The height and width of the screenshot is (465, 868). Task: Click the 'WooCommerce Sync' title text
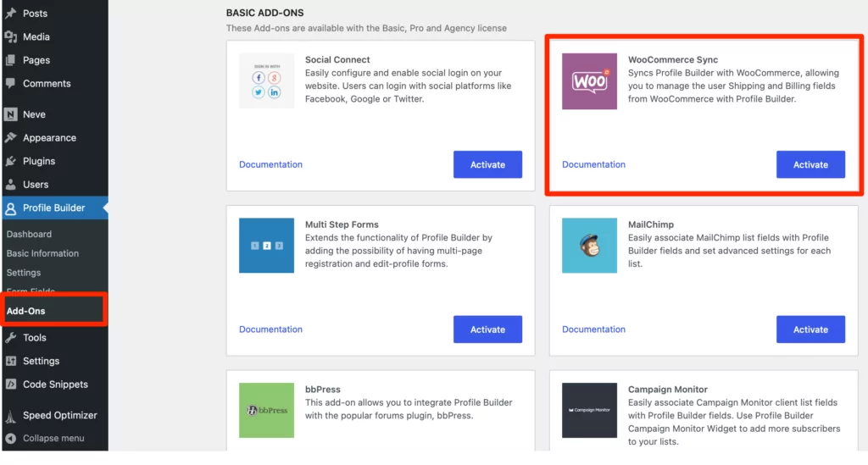click(672, 60)
